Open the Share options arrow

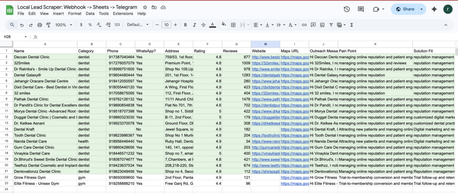pos(422,10)
